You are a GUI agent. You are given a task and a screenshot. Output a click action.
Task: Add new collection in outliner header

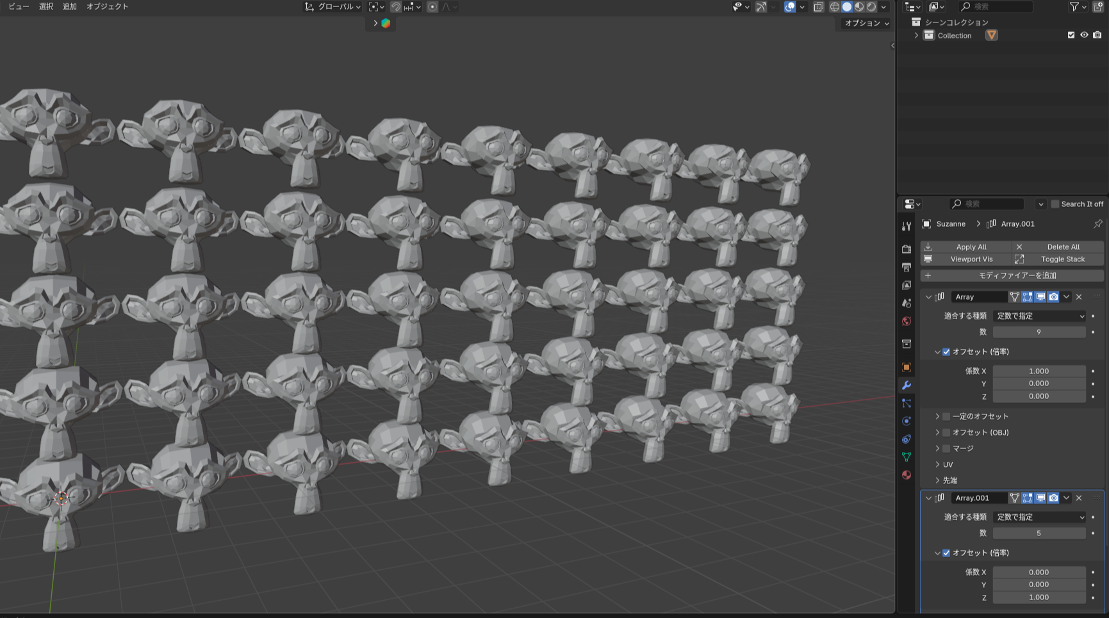point(1097,6)
